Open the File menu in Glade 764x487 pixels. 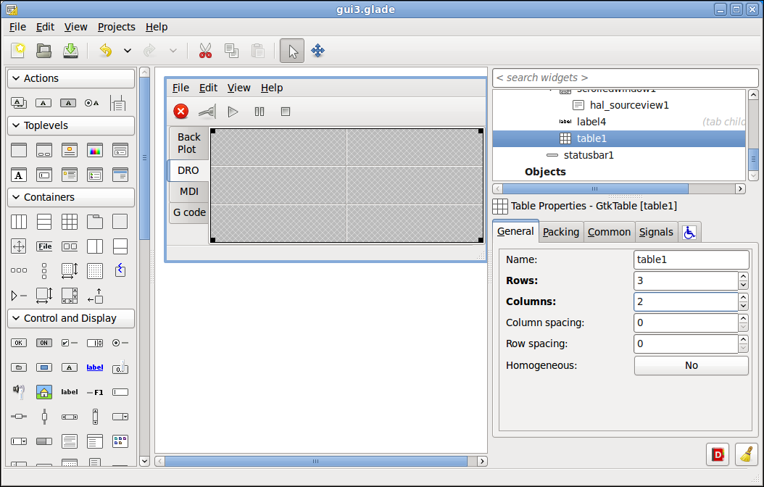coord(17,27)
